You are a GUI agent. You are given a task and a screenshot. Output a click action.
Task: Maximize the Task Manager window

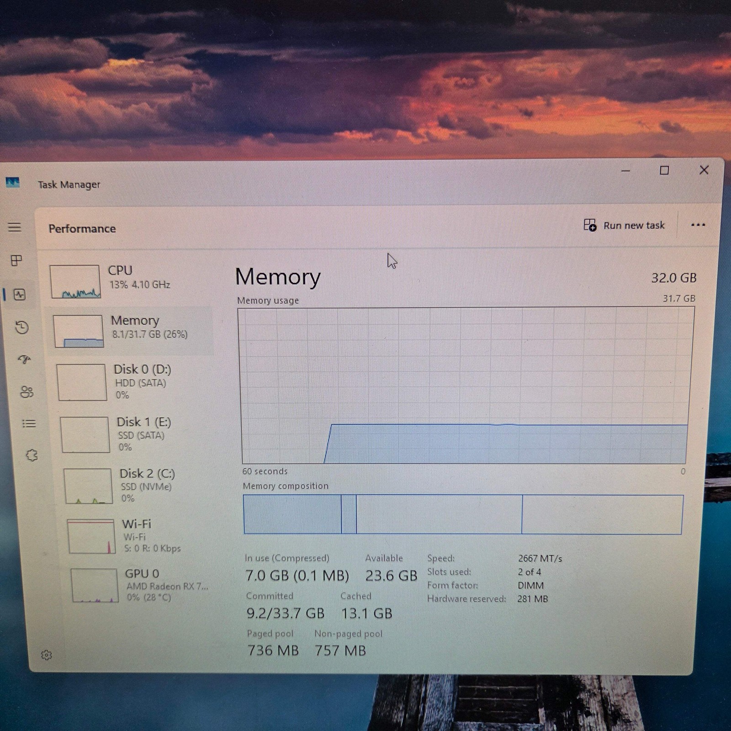(664, 170)
